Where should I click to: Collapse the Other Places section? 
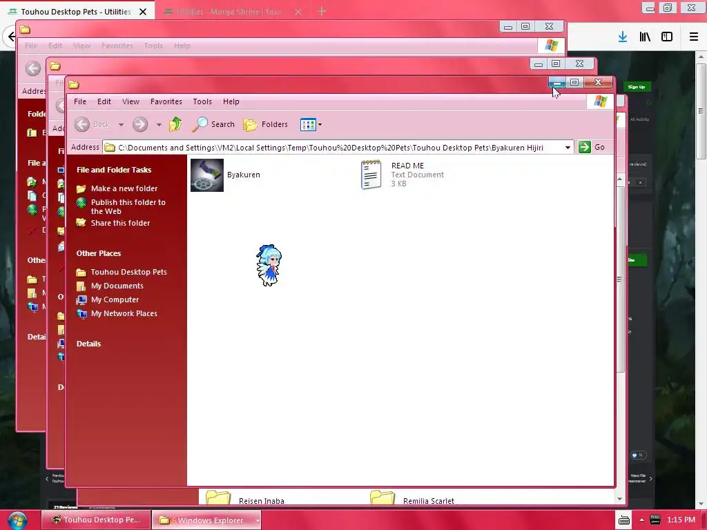(x=98, y=253)
